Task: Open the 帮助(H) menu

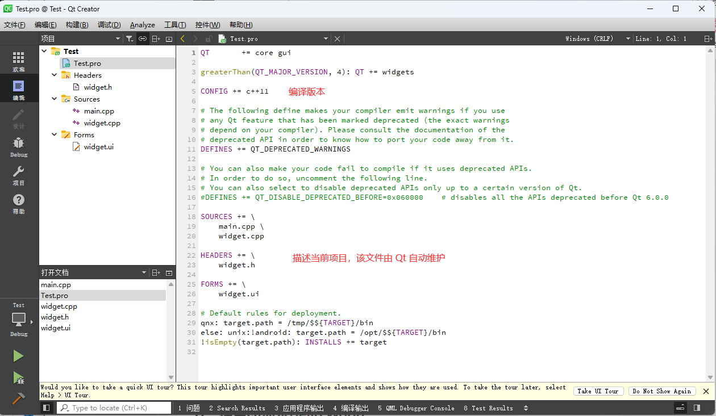Action: [241, 25]
